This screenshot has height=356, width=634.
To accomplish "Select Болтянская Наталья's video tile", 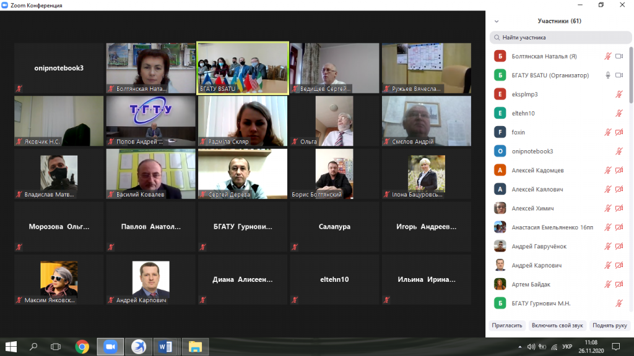I will coord(151,68).
